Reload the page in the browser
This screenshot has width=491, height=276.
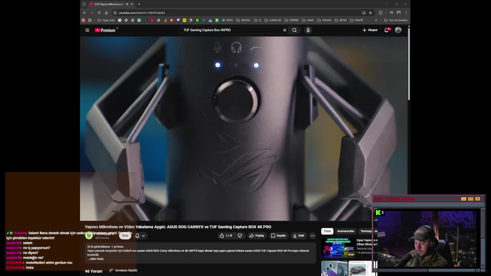pyautogui.click(x=99, y=13)
